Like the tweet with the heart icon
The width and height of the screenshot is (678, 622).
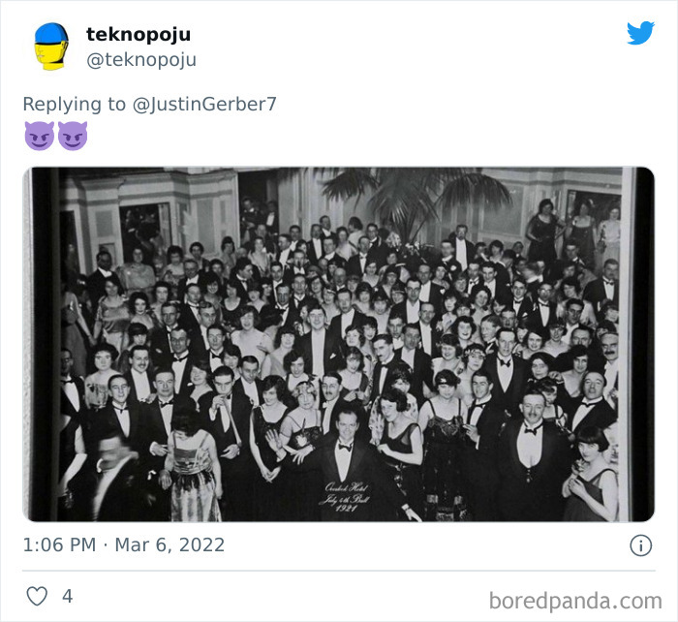(x=37, y=596)
